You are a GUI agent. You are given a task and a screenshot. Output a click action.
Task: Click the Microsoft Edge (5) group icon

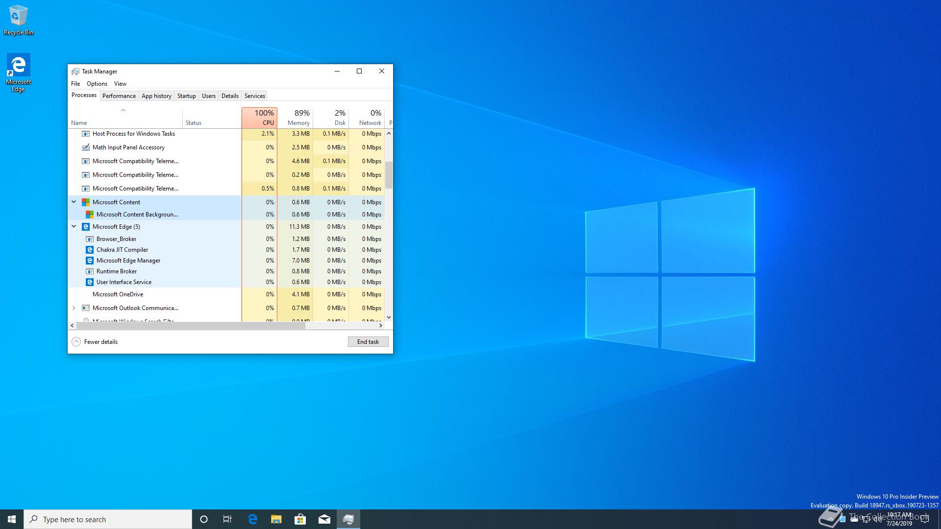pyautogui.click(x=86, y=227)
